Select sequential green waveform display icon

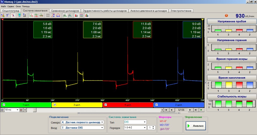tap(31, 15)
